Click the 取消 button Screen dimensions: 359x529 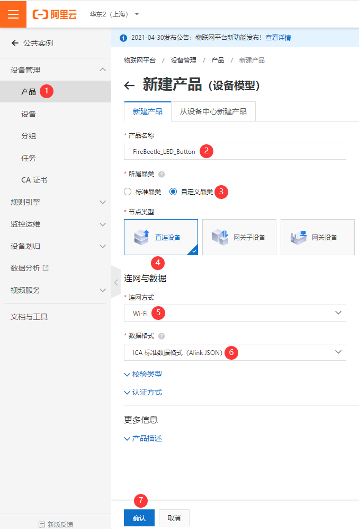pyautogui.click(x=174, y=518)
